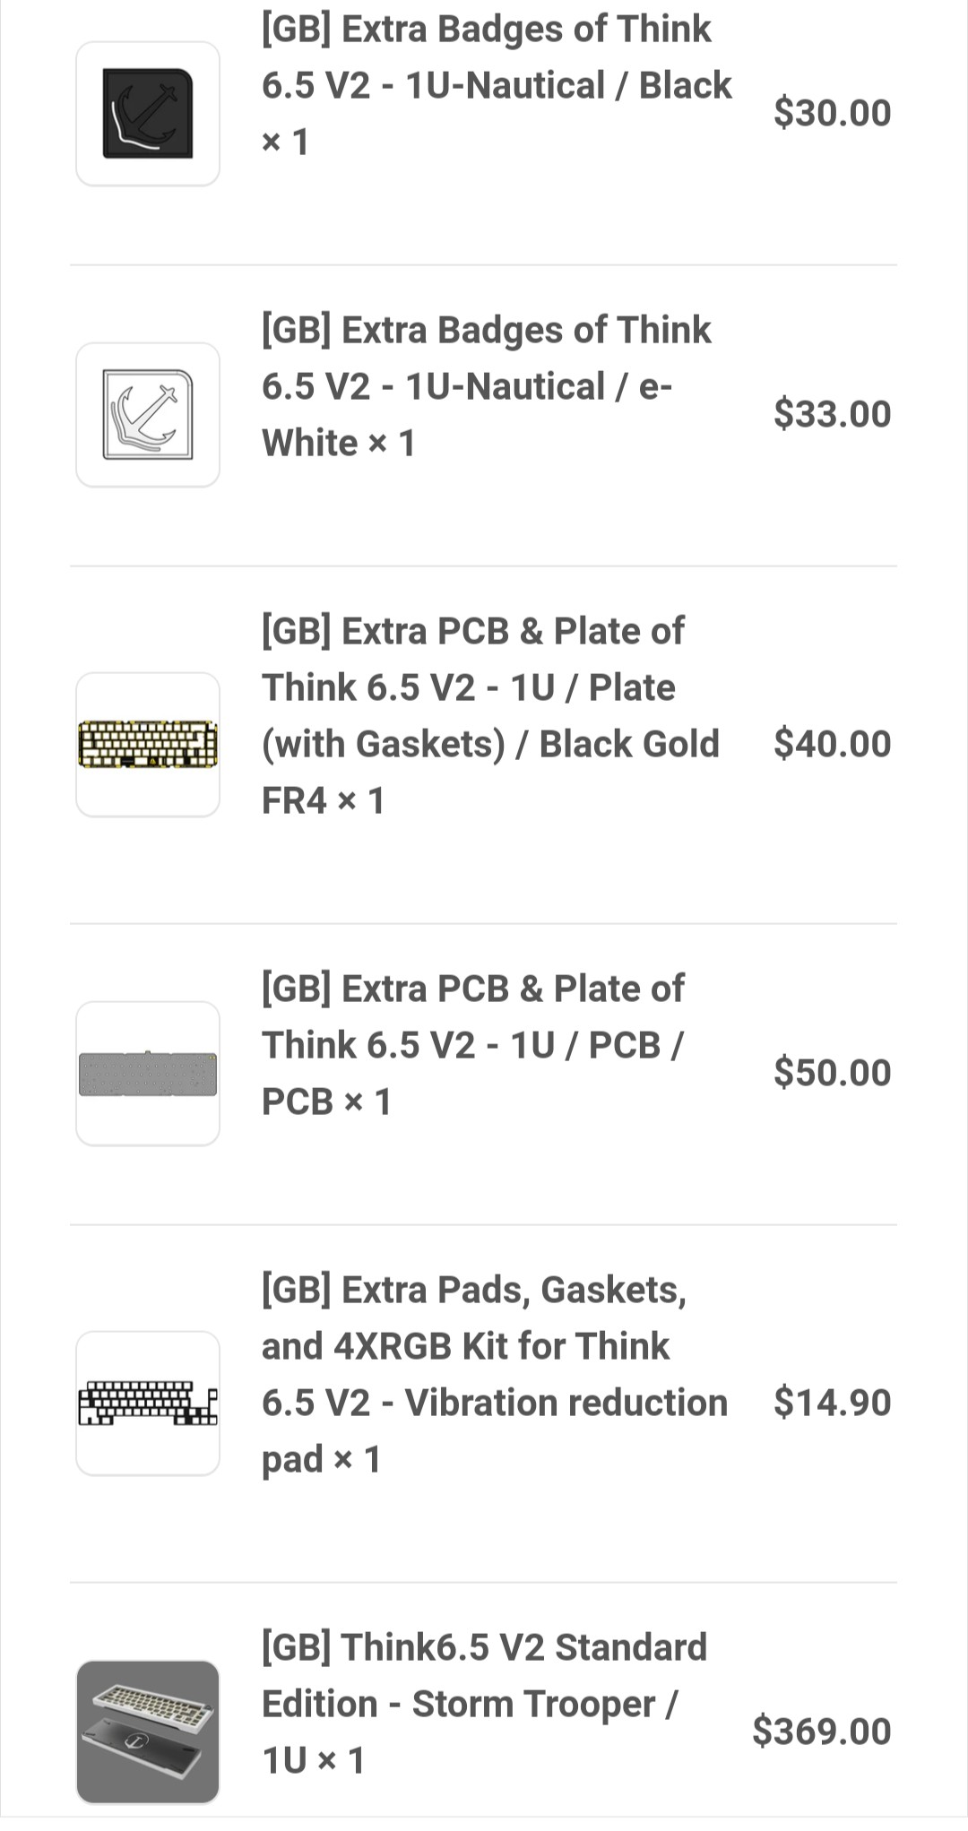
Task: Click the $369.00 price
Action: pyautogui.click(x=822, y=1732)
